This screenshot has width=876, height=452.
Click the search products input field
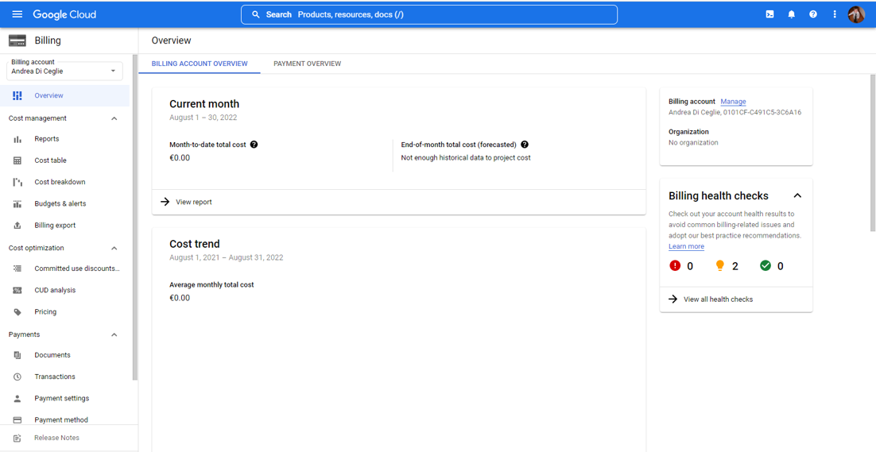429,14
